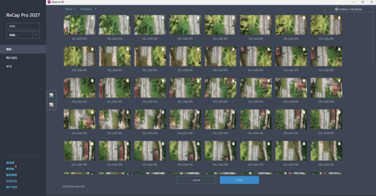Click the magnifier icon on DJI_0120.JPG
The height and width of the screenshot is (196, 376).
[x=268, y=63]
